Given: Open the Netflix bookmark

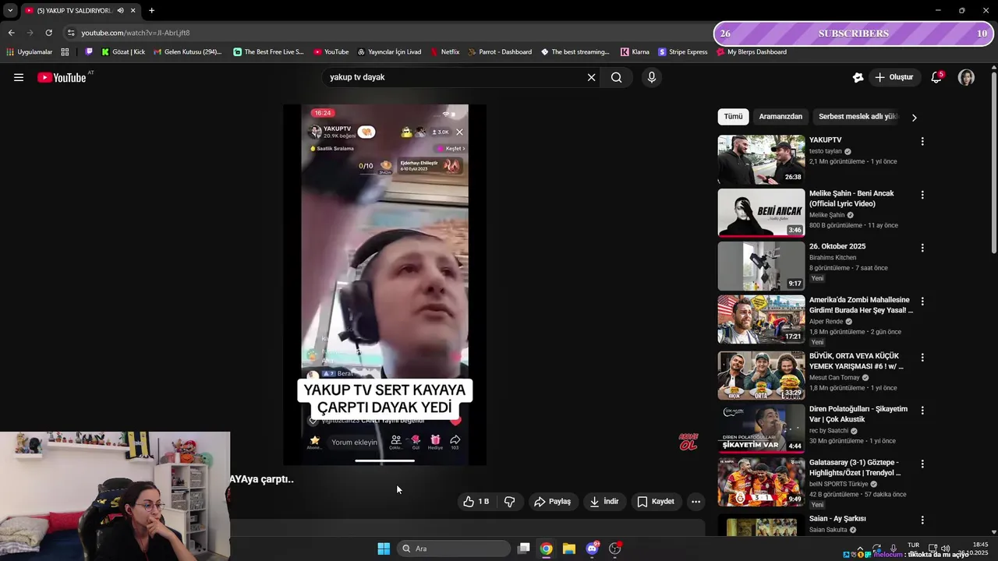Looking at the screenshot, I should click(444, 52).
